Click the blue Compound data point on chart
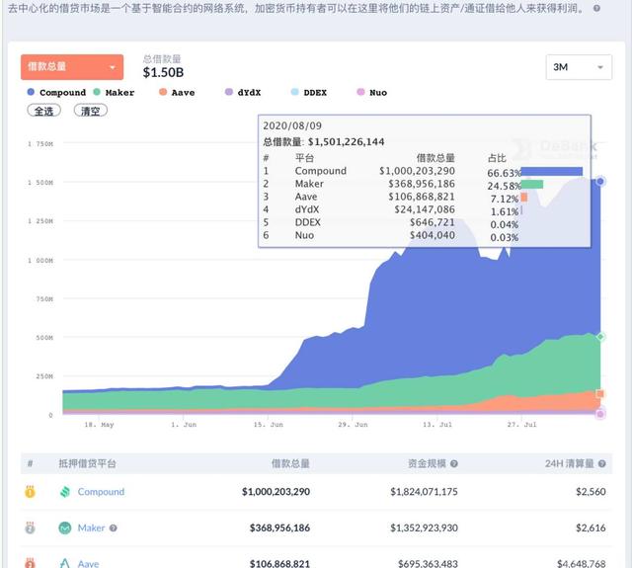This screenshot has width=632, height=568. click(600, 182)
